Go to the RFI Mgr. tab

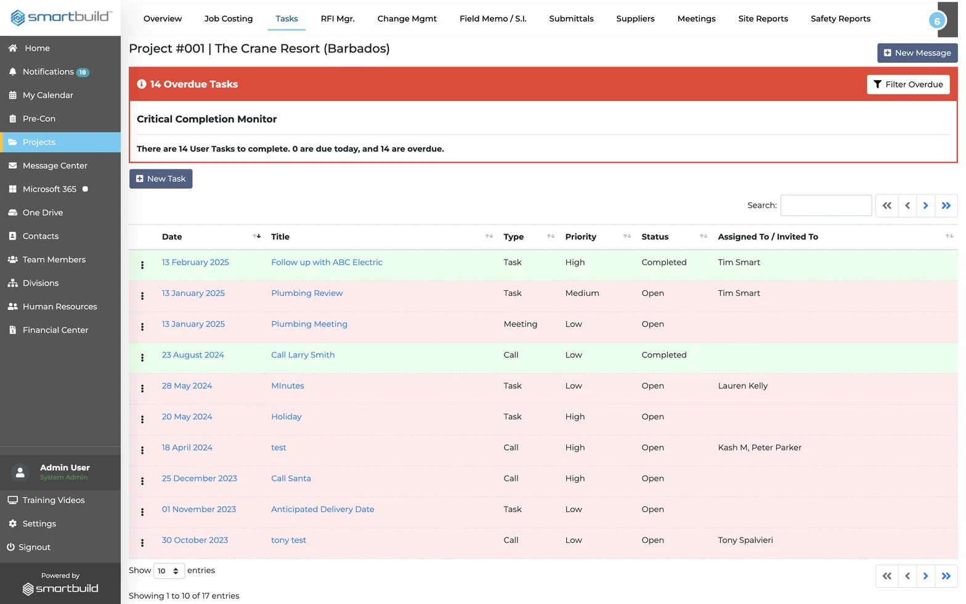tap(338, 18)
